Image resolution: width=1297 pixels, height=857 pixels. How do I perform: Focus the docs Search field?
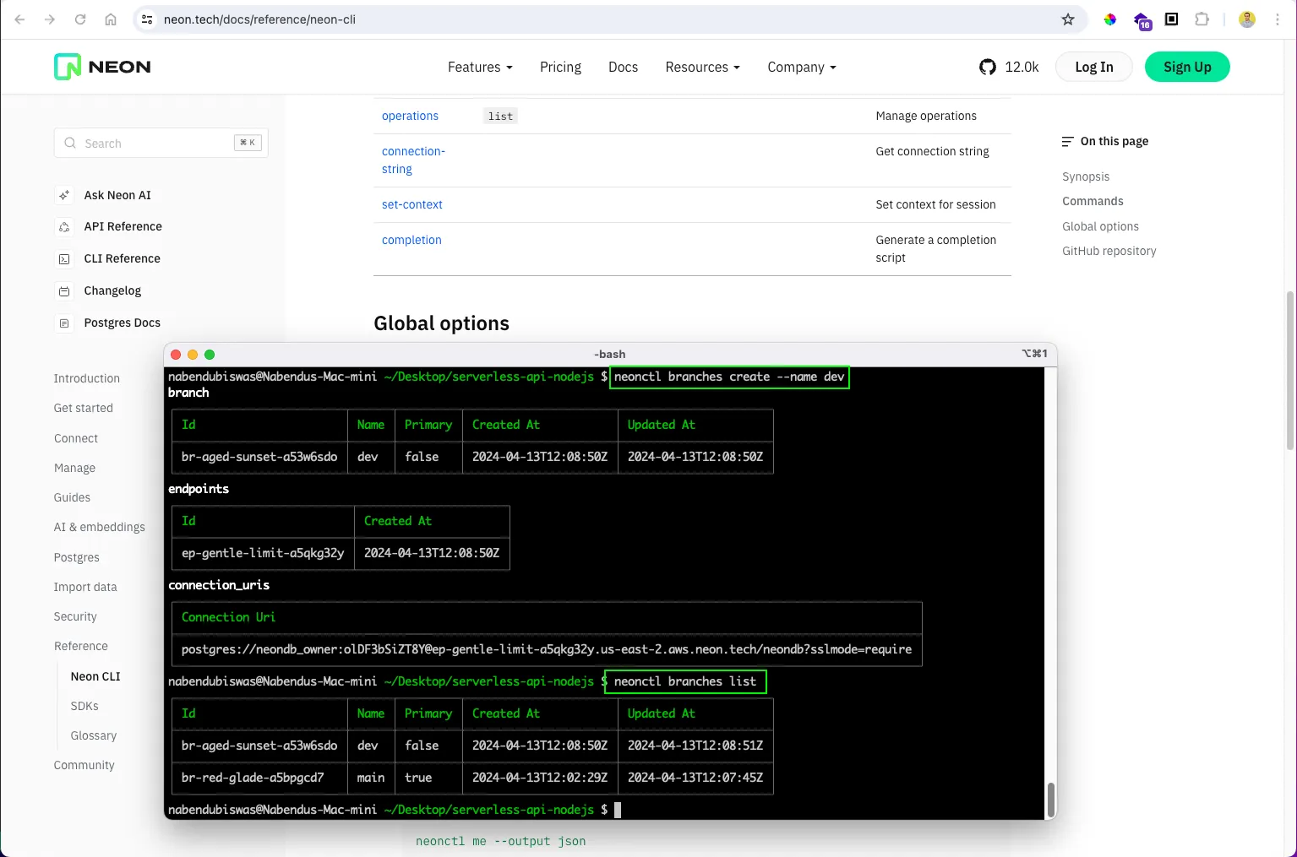(x=161, y=143)
